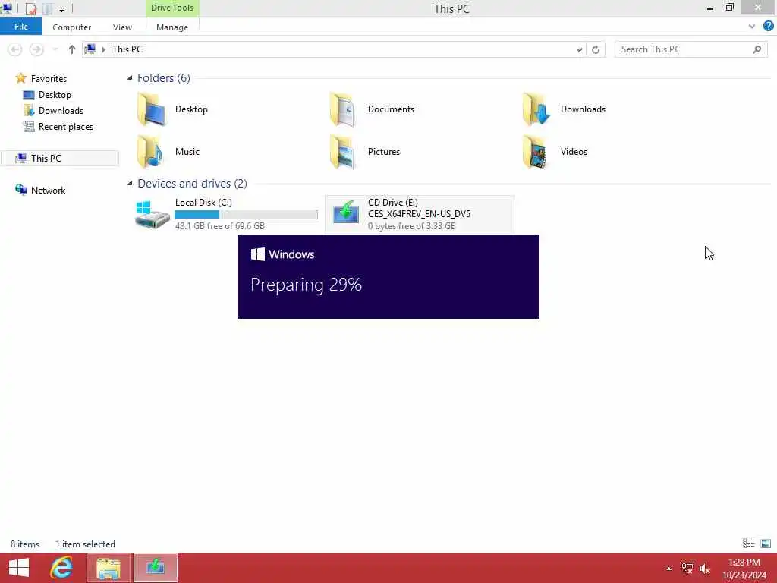Image resolution: width=777 pixels, height=583 pixels.
Task: Select Network in navigation pane
Action: coord(48,191)
